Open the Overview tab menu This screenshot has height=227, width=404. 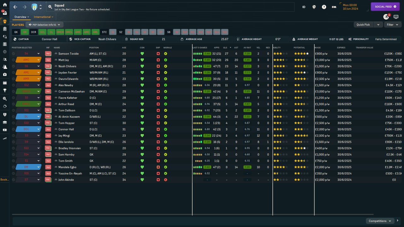click(22, 17)
